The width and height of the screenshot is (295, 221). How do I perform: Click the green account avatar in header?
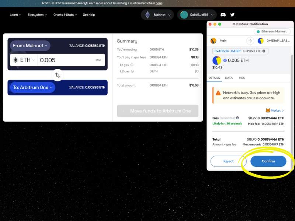(184, 15)
